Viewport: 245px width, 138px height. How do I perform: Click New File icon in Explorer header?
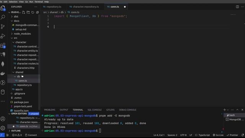[x=23, y=12]
